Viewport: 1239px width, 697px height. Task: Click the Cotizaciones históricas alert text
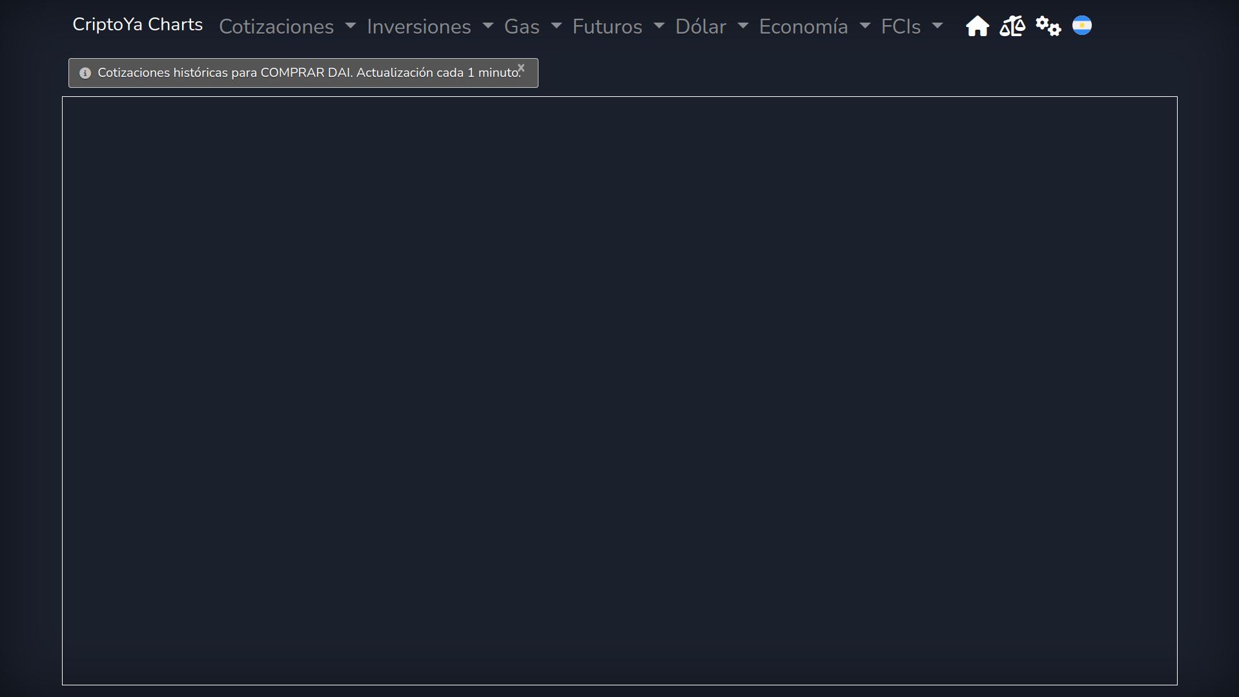point(309,73)
